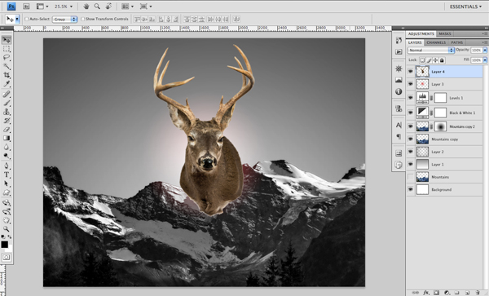
Task: Click the delete layer trash icon
Action: pyautogui.click(x=478, y=293)
